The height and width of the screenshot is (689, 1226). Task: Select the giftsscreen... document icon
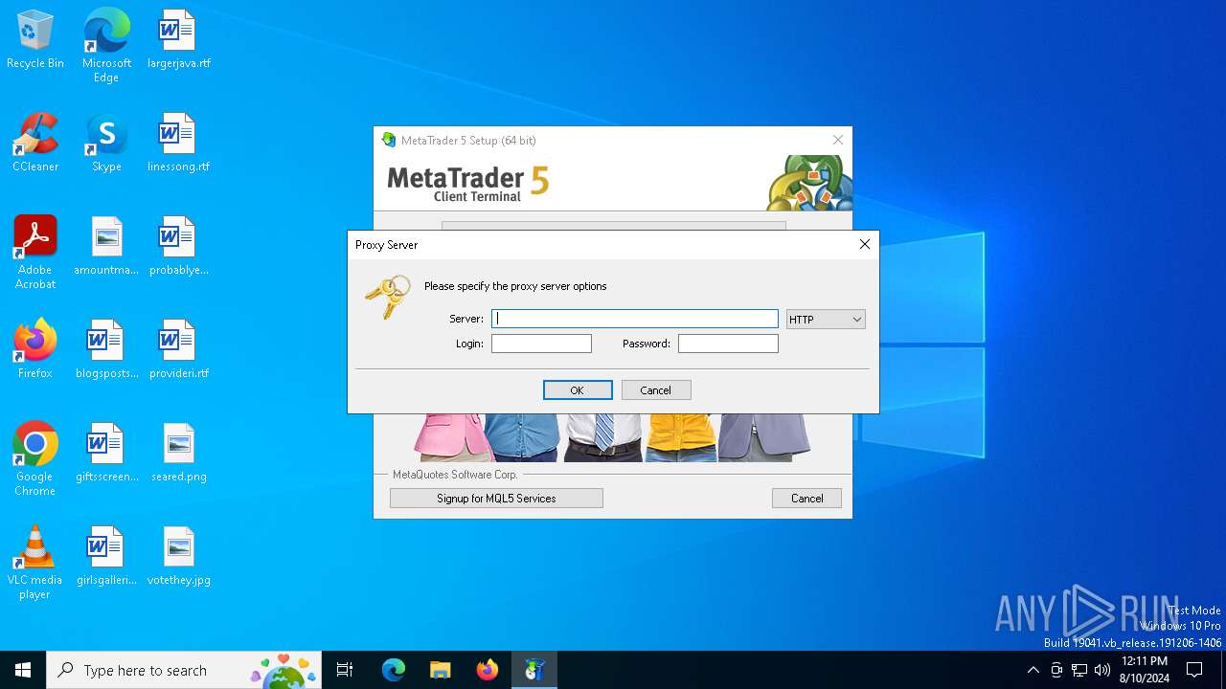(x=106, y=454)
